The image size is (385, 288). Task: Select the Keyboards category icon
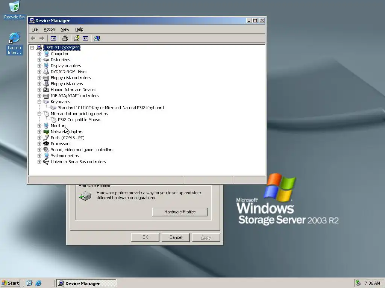point(46,102)
